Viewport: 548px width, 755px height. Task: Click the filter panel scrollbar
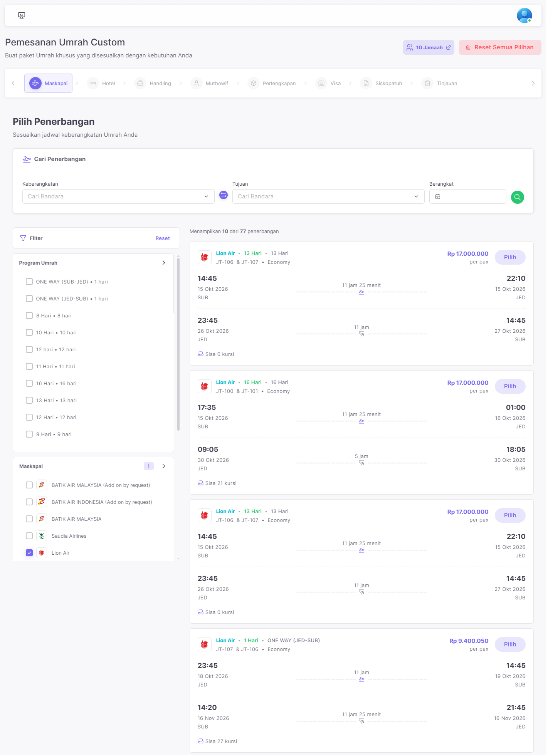pos(178,344)
